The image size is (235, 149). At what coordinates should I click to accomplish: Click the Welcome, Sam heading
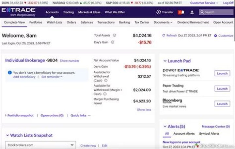tap(19, 36)
